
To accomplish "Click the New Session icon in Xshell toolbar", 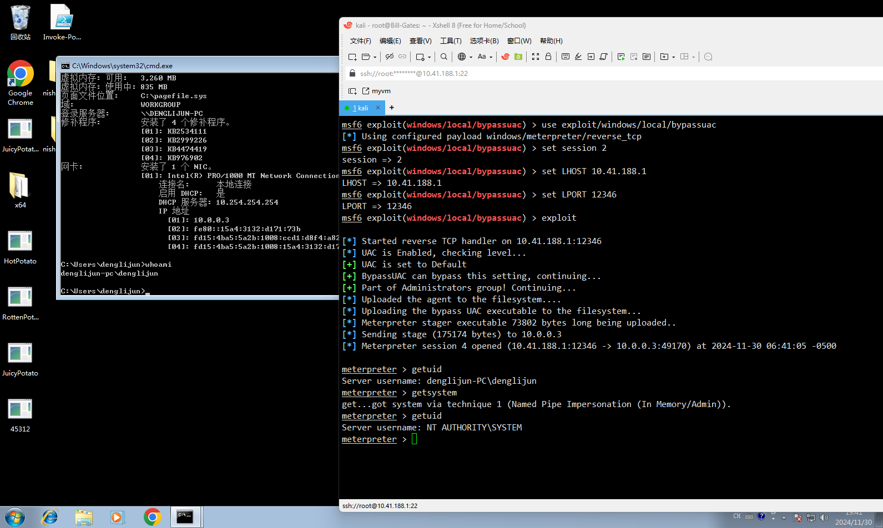I will point(352,57).
